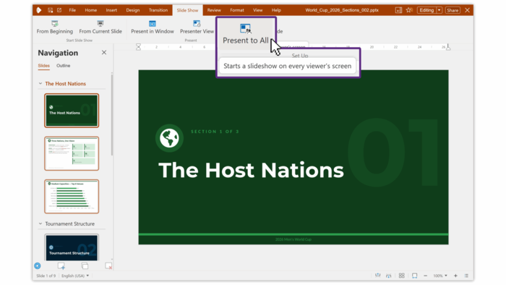The width and height of the screenshot is (506, 285).
Task: Click the globe icon on the slide
Action: click(x=169, y=138)
